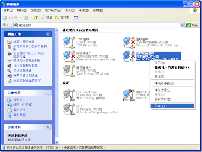Click the 變更這個連線的設定 link
202x152 pixels.
(x=27, y=81)
